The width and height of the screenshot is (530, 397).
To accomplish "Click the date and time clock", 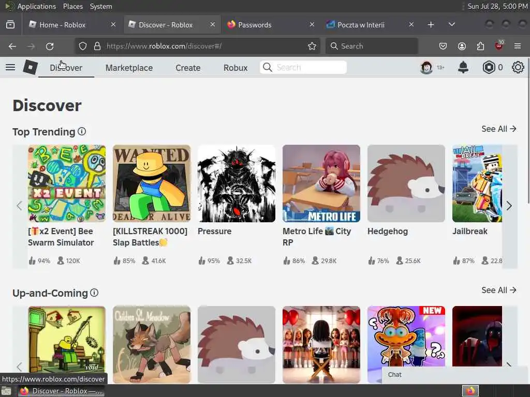I will (497, 6).
